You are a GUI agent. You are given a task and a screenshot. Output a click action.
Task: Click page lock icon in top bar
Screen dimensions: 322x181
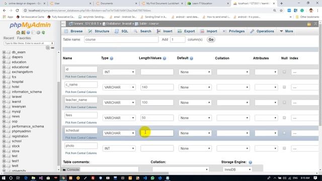click(x=309, y=24)
